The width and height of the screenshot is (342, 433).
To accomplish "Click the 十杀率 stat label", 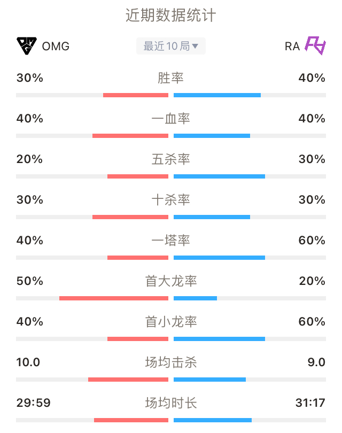I will pos(171,199).
